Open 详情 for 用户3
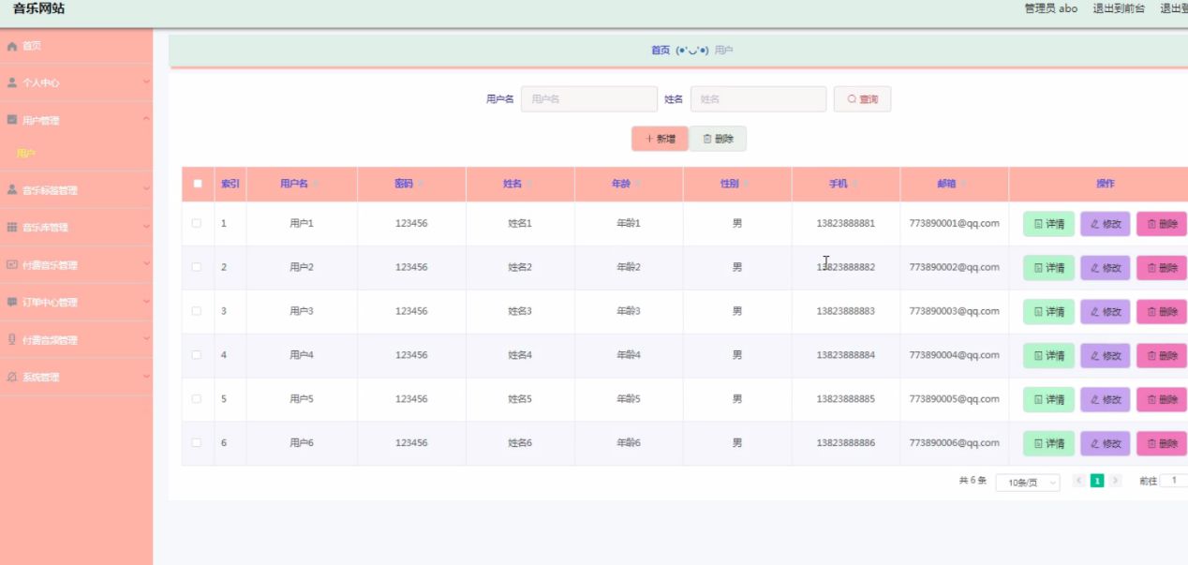 [x=1048, y=312]
